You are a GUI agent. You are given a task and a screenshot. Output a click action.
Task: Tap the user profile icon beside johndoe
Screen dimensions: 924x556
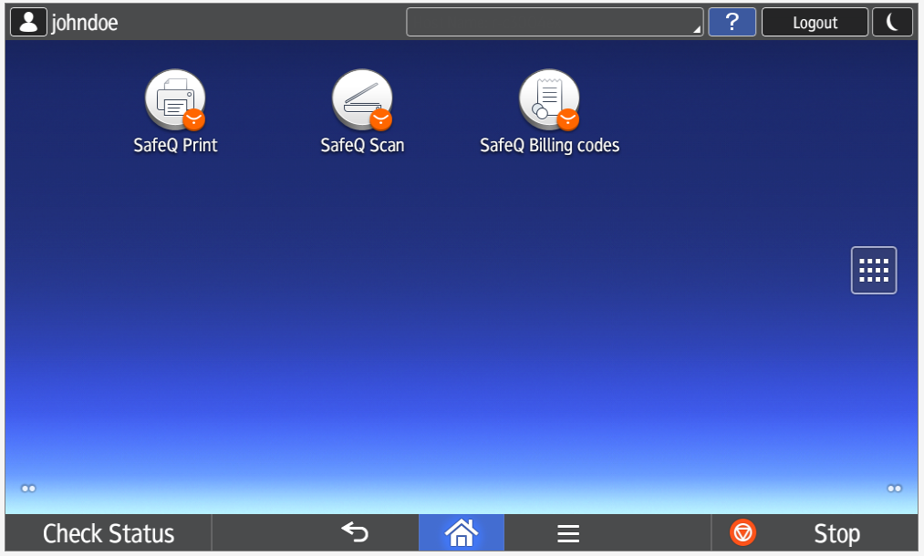27,21
